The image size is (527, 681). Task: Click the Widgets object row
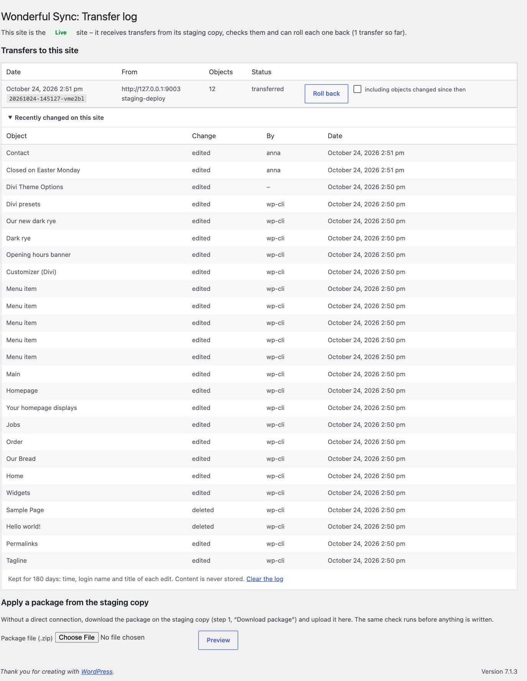point(259,493)
